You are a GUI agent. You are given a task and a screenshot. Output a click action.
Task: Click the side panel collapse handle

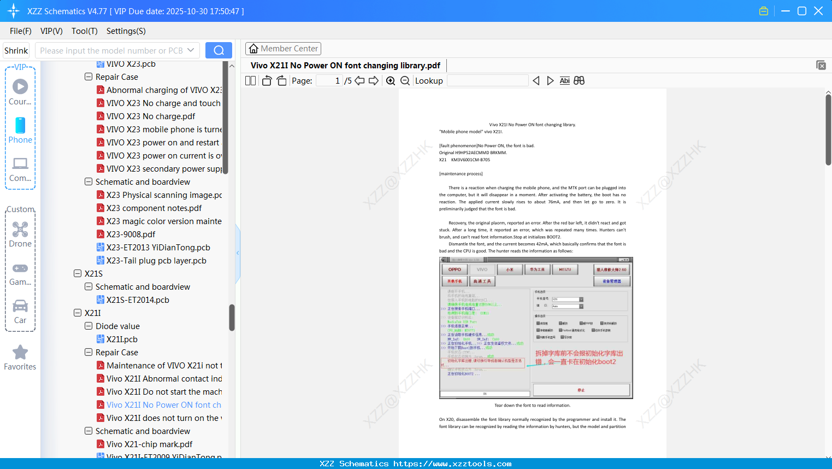pyautogui.click(x=238, y=253)
